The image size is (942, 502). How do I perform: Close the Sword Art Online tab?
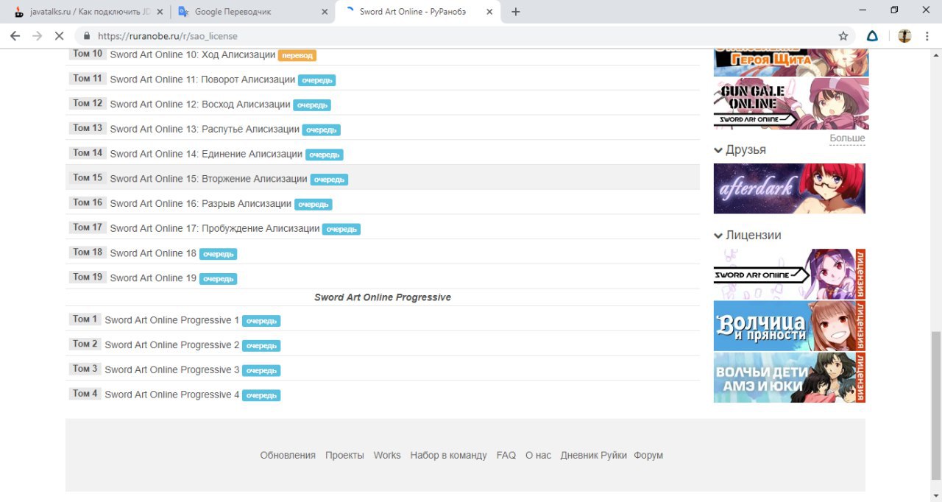(489, 12)
